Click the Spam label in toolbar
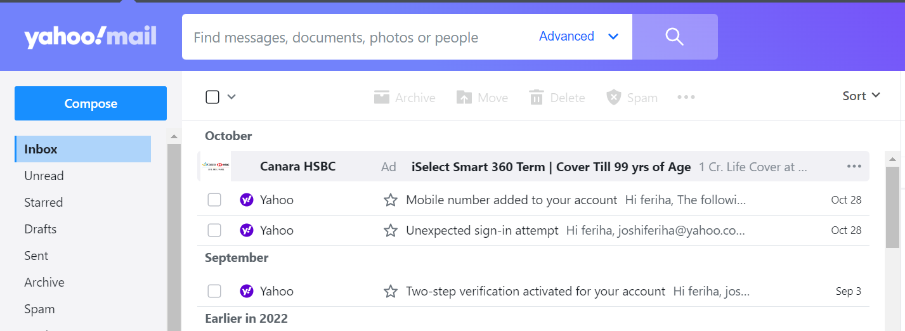Screen dimensions: 905x331 click(x=642, y=98)
